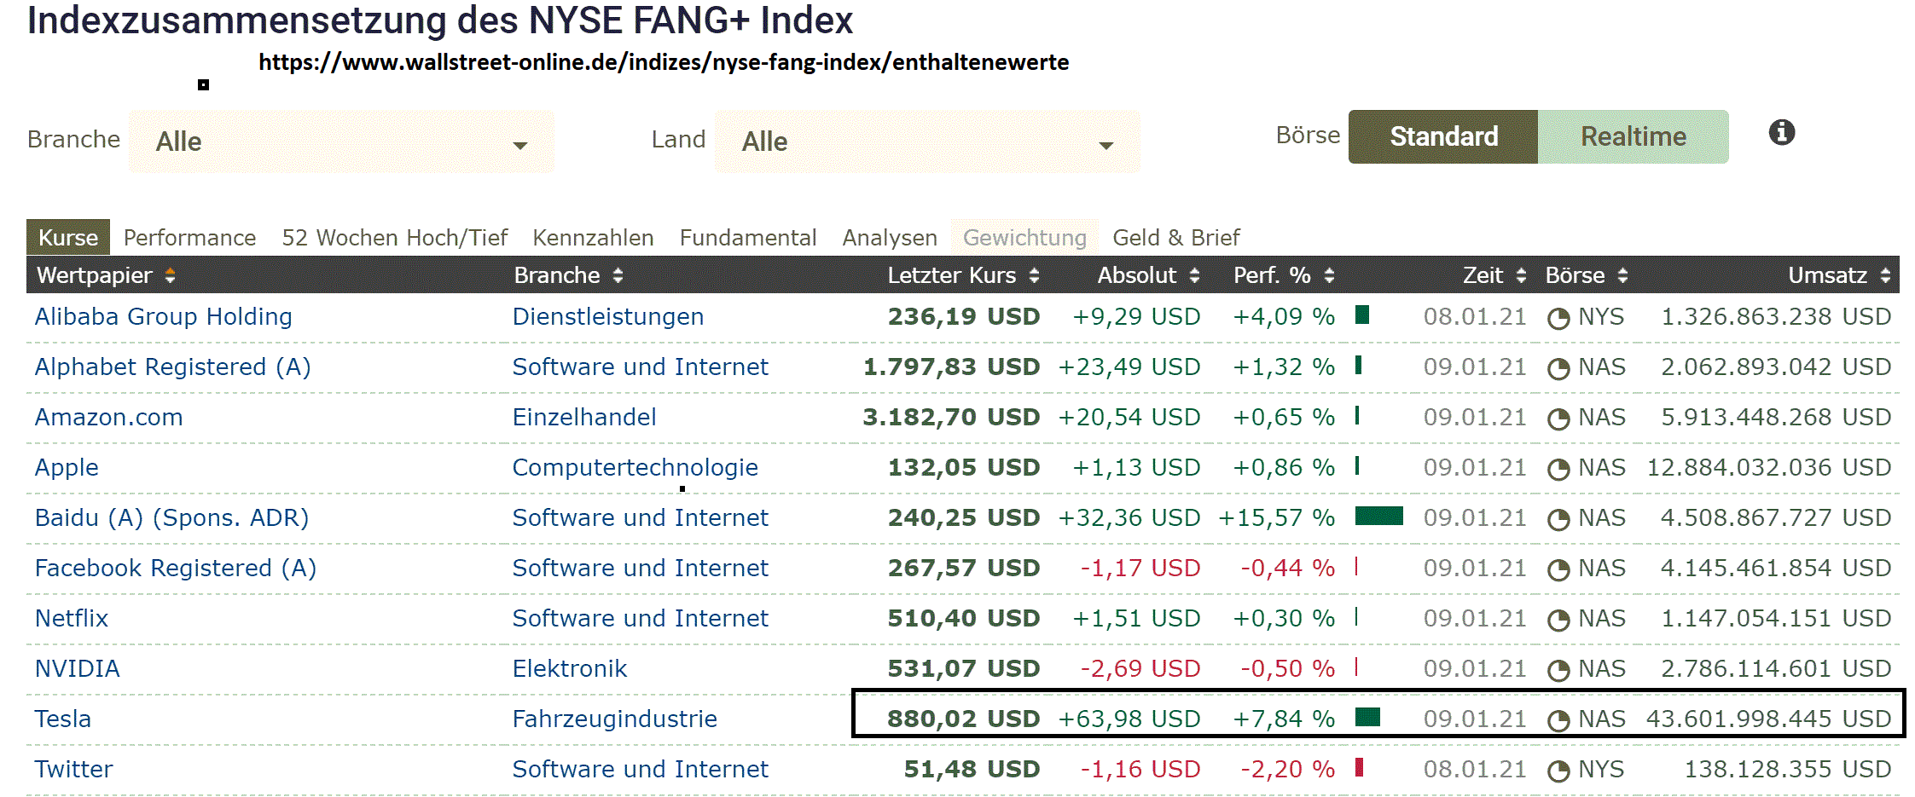Click the sort arrows on the Zeit column
1915x797 pixels.
1522,275
